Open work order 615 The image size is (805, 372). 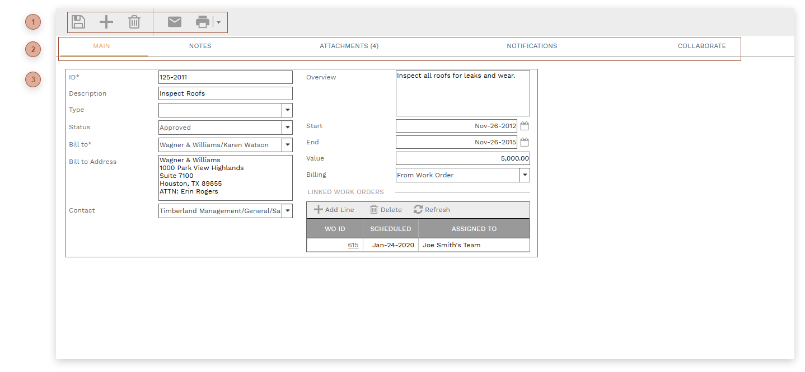point(353,245)
